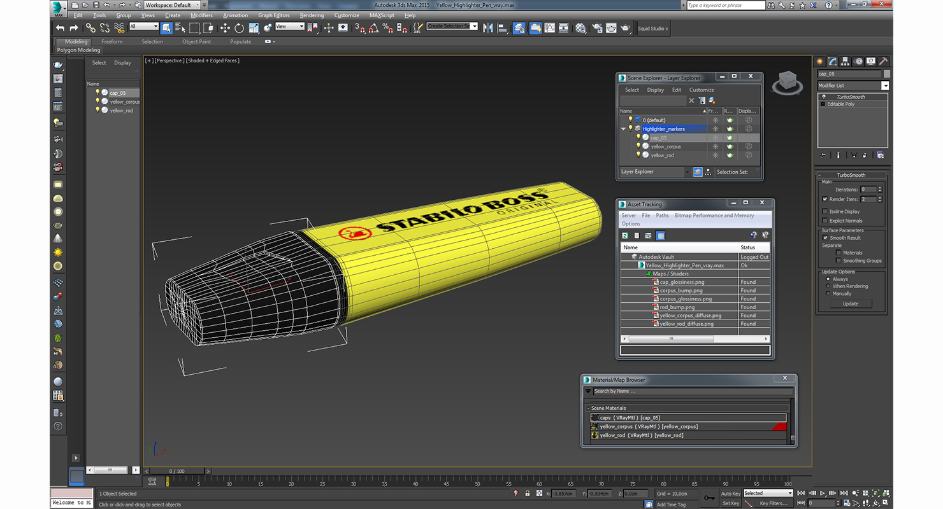
Task: Toggle Selection Lock padlock icon
Action: pos(527,494)
